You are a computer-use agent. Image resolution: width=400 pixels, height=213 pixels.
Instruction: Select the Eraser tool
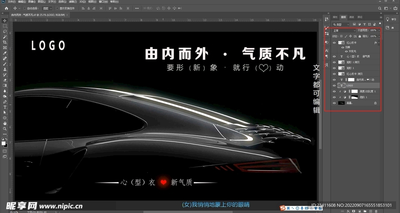(x=5, y=80)
